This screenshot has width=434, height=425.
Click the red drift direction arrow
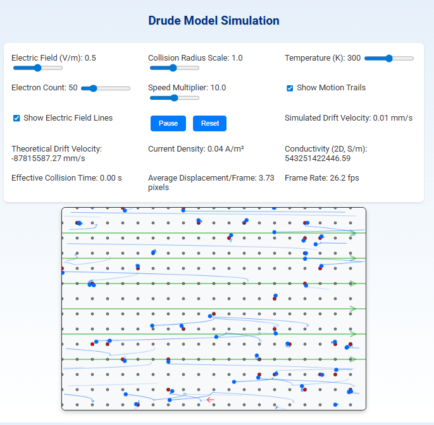click(210, 400)
